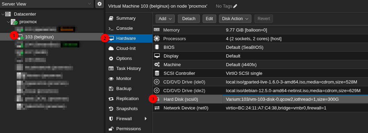The height and width of the screenshot is (133, 368).
Task: Click the CD/DVD Drive (ide0) disc icon
Action: (x=157, y=82)
